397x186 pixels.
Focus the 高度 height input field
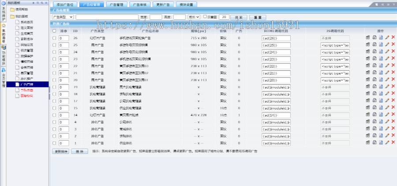coord(180,17)
